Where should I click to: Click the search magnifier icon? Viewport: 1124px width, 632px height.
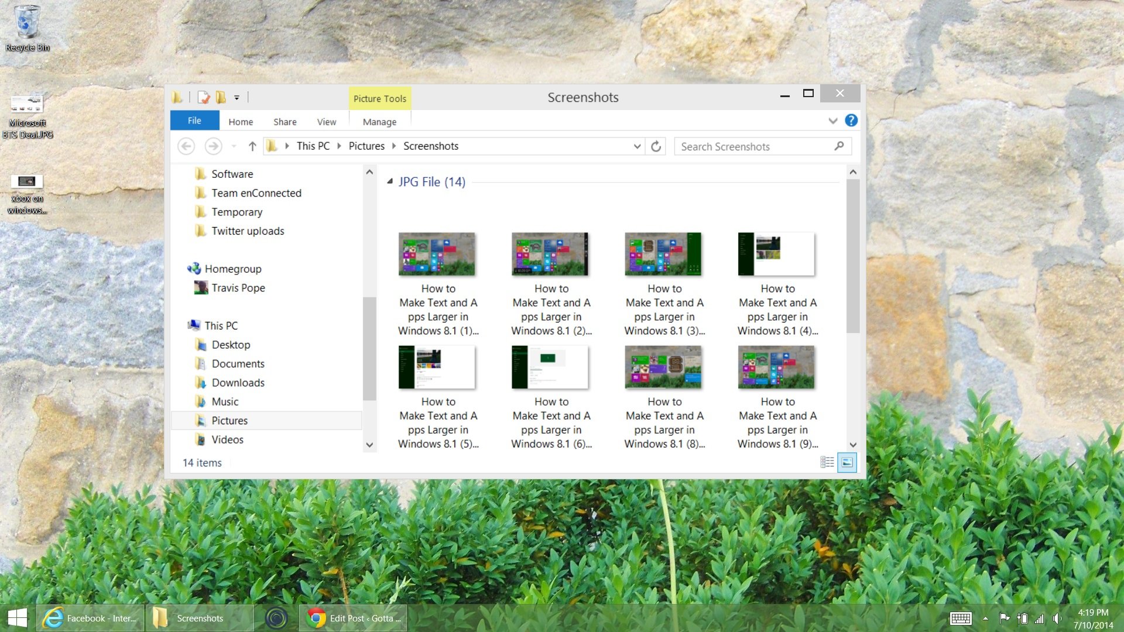[839, 146]
